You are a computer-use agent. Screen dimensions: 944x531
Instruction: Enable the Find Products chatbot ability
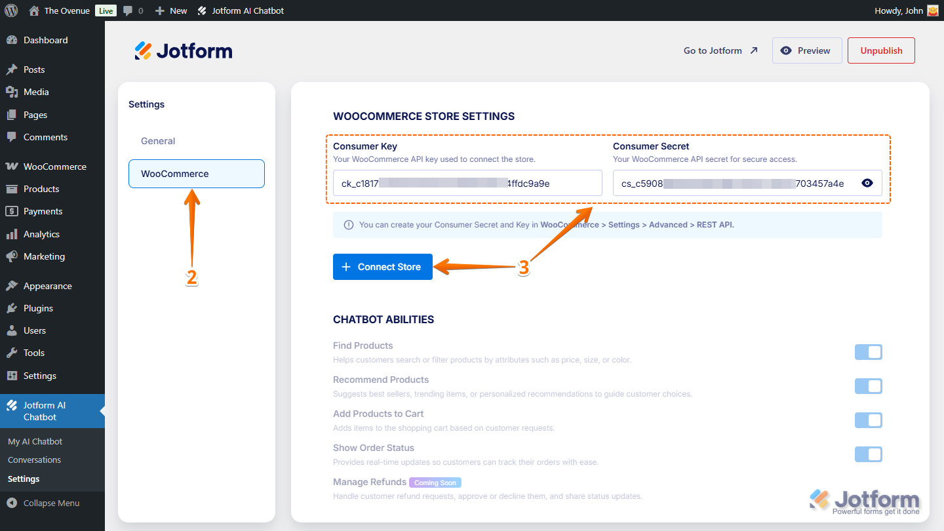pos(868,352)
